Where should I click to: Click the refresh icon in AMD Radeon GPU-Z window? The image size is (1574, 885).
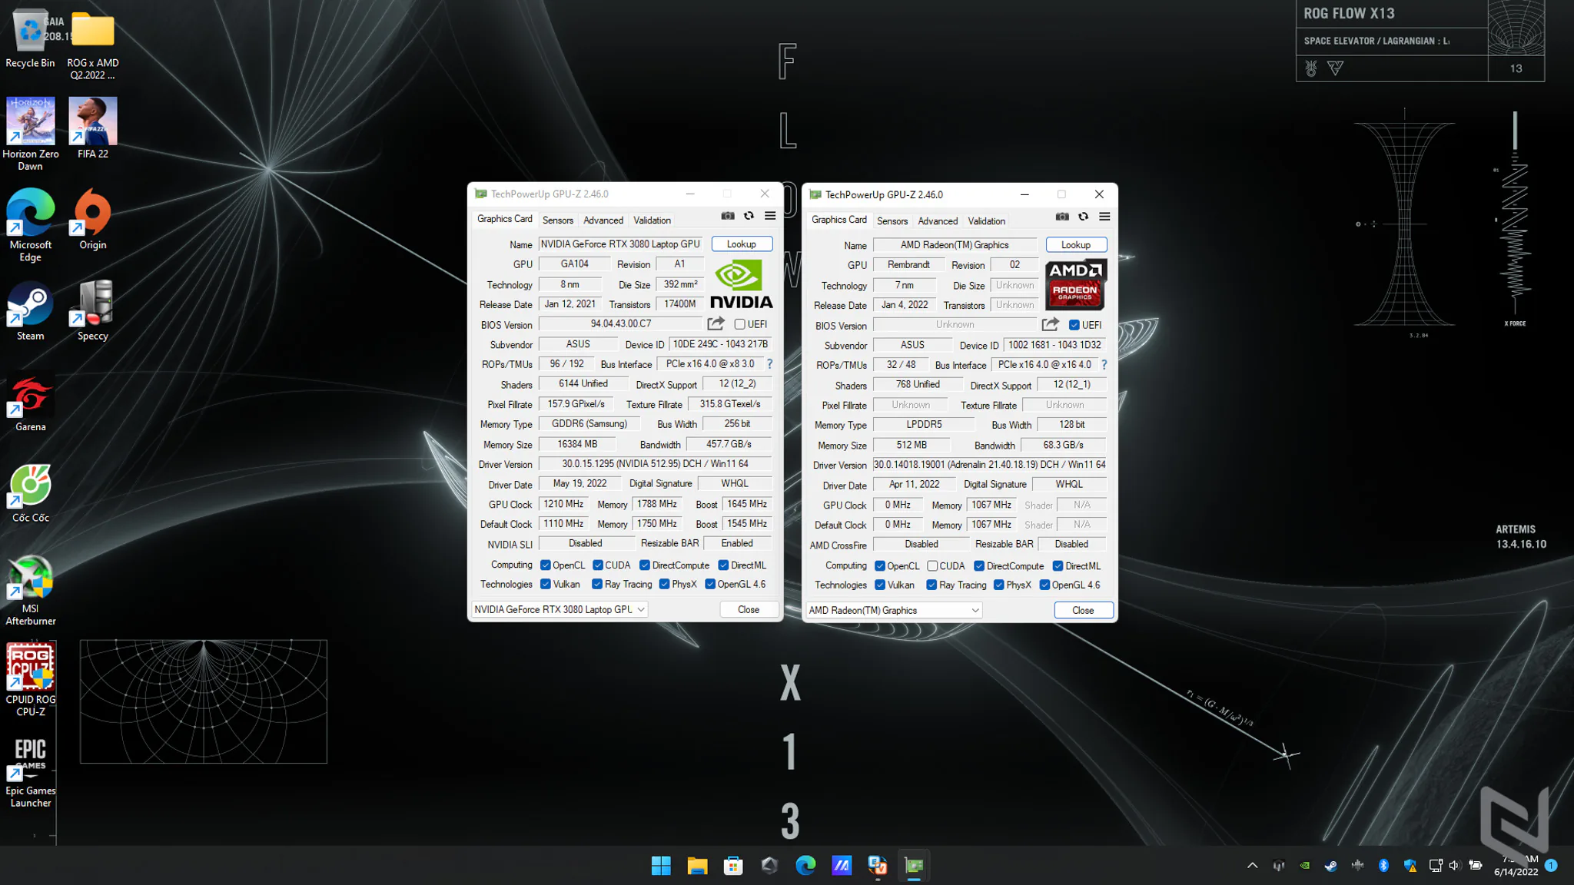(1083, 217)
